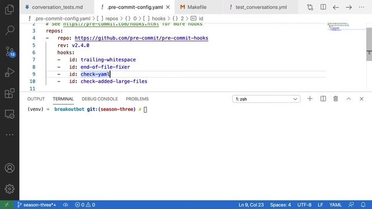Close the .pre-commit-config.yaml tab

tap(168, 7)
